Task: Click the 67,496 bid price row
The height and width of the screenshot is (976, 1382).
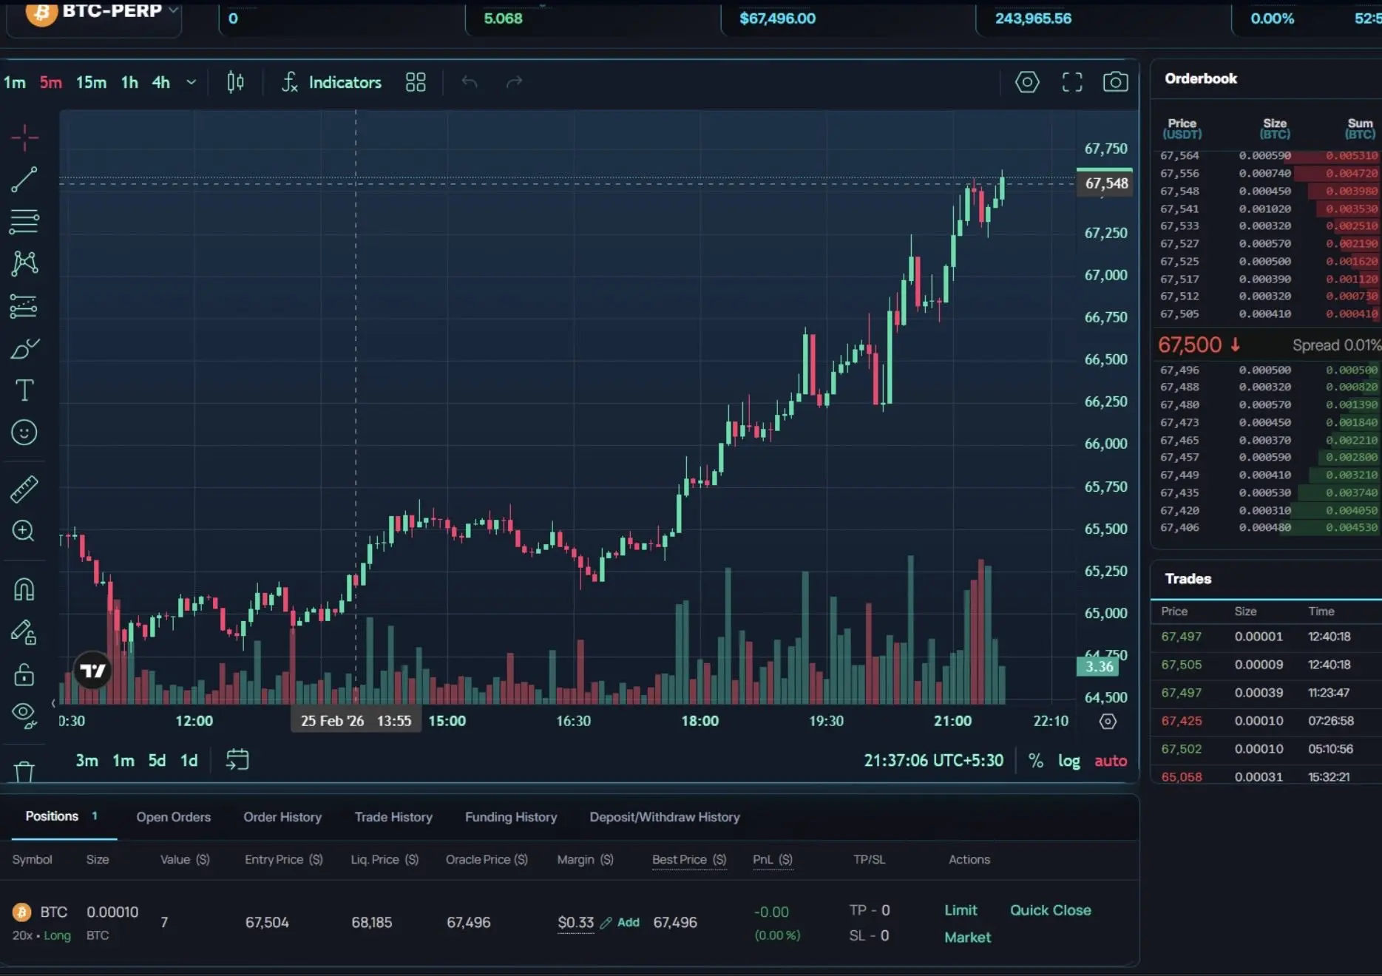Action: point(1269,370)
